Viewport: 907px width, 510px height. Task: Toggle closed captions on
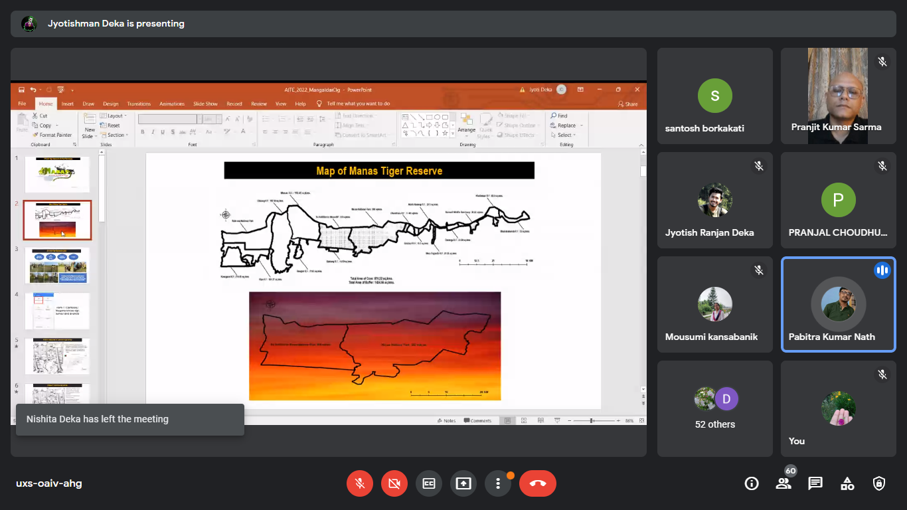[x=429, y=483]
